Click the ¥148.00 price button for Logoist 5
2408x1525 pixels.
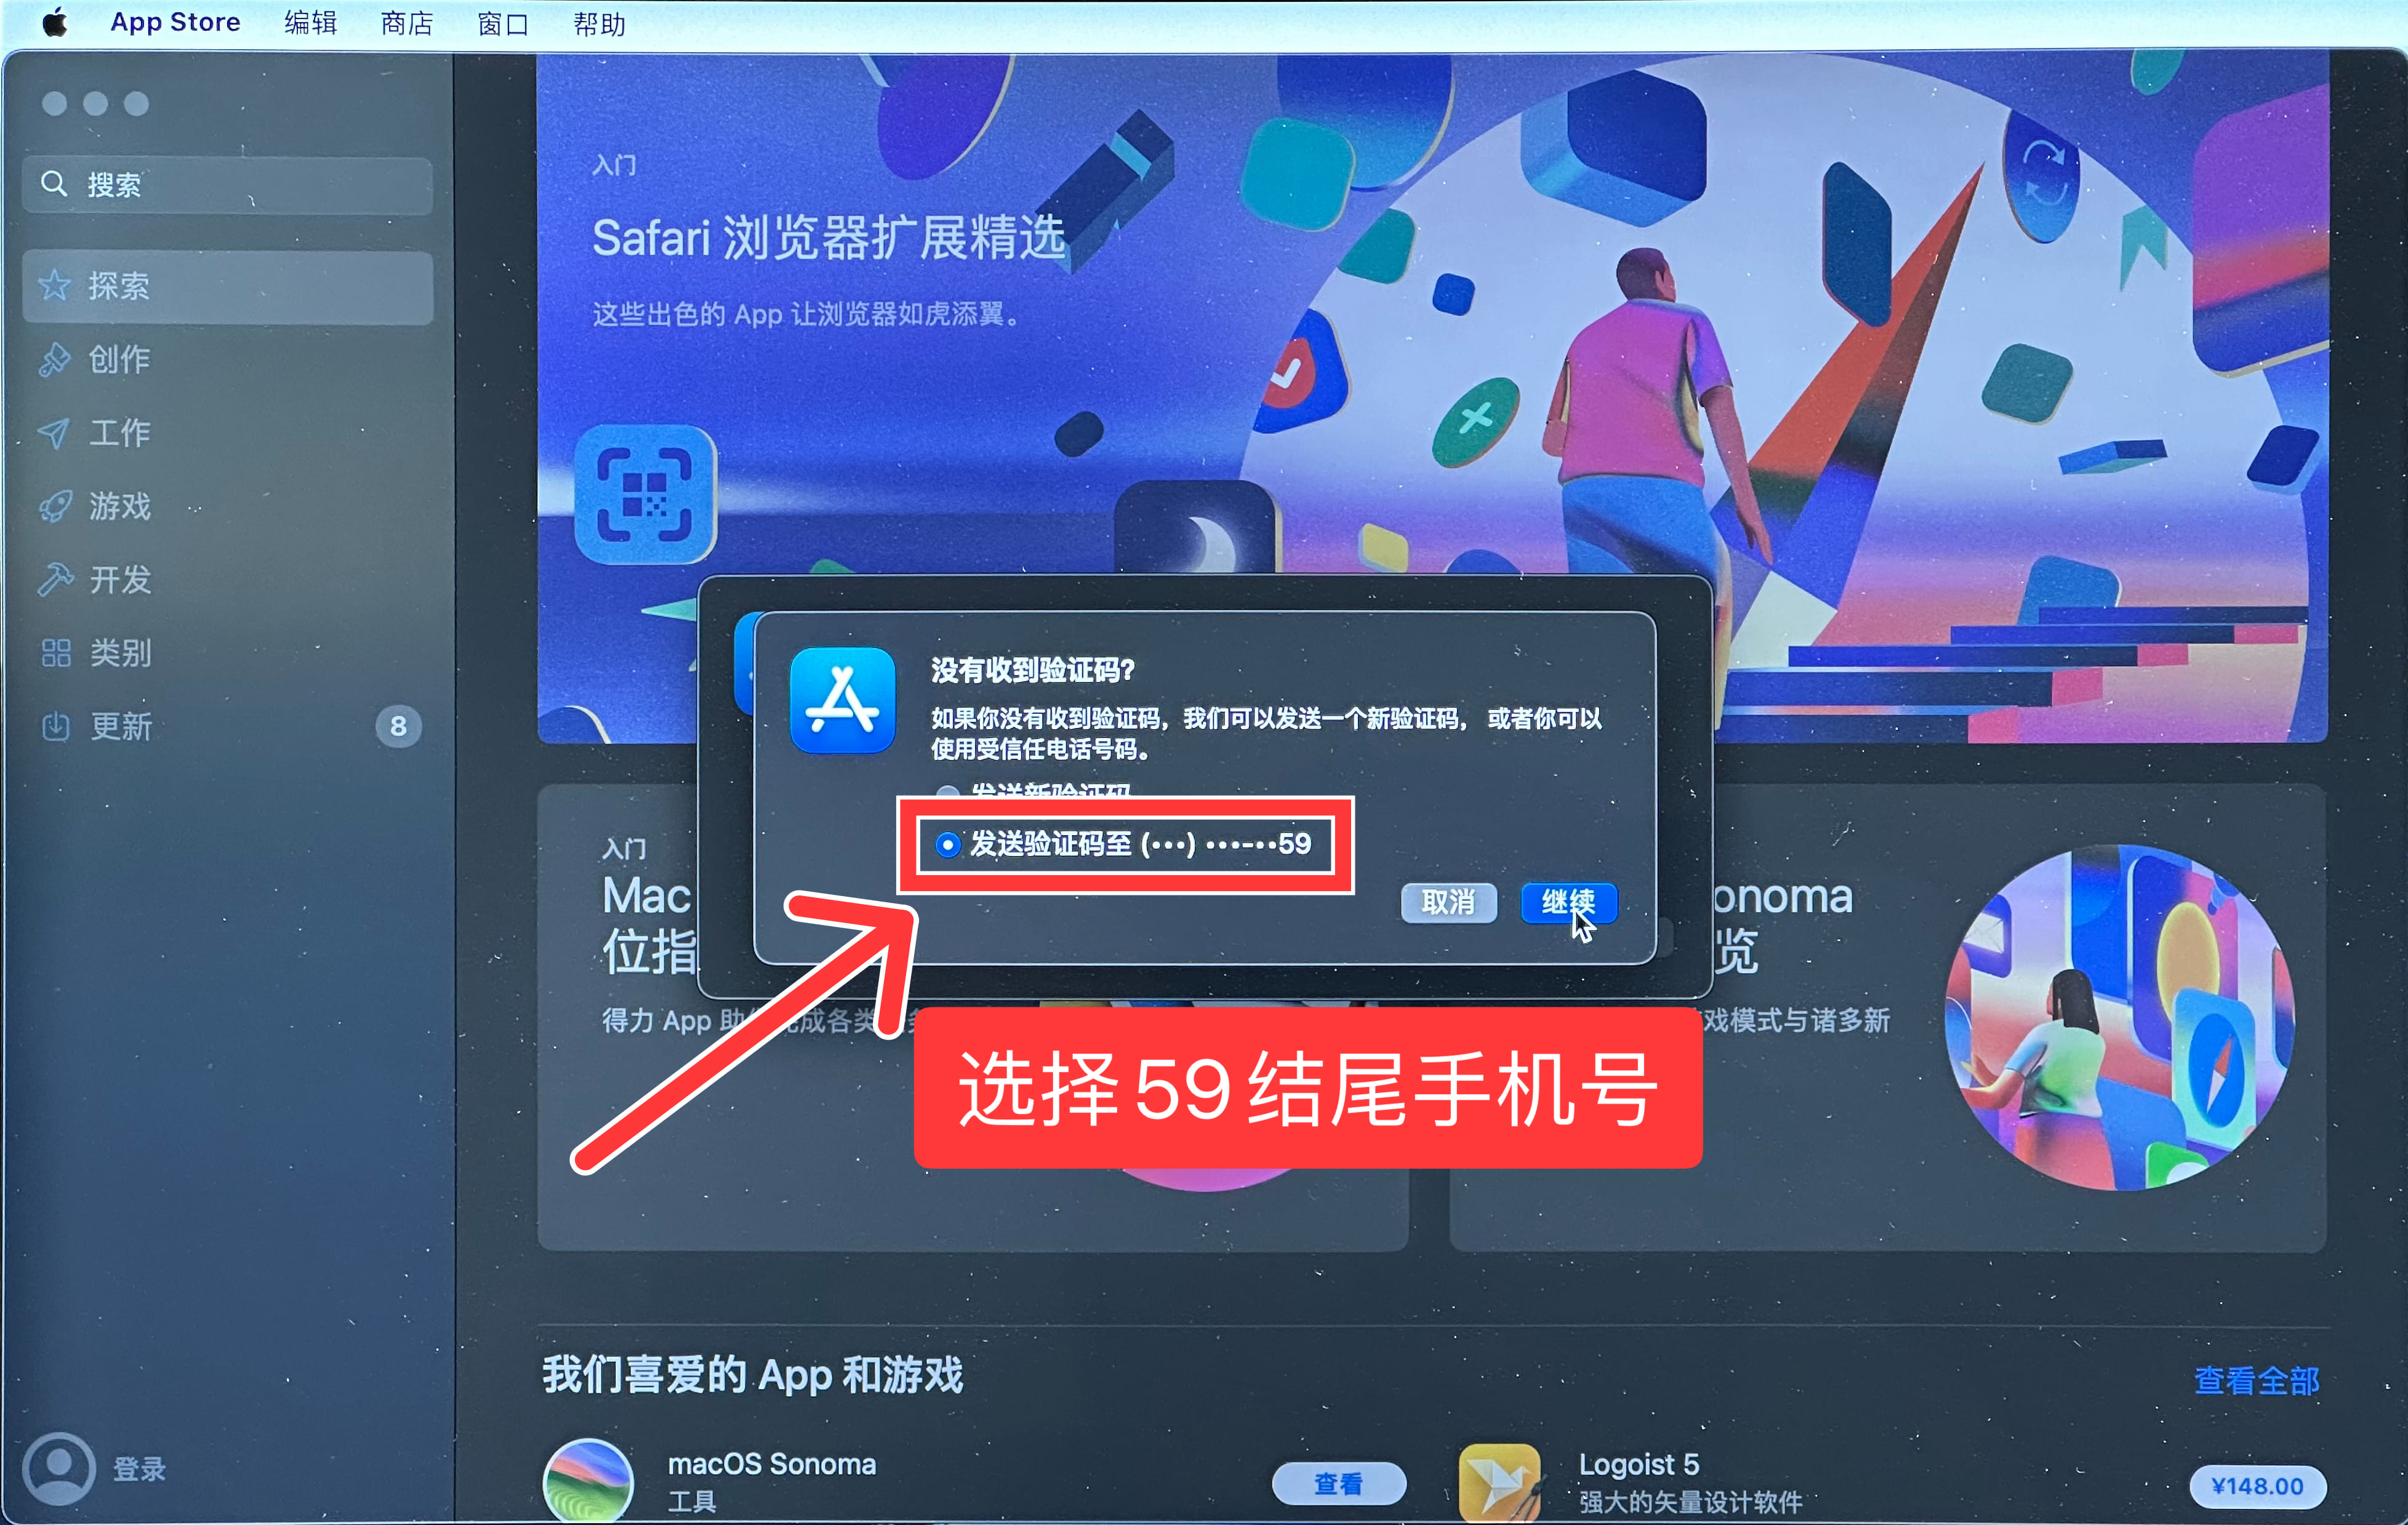tap(2257, 1486)
